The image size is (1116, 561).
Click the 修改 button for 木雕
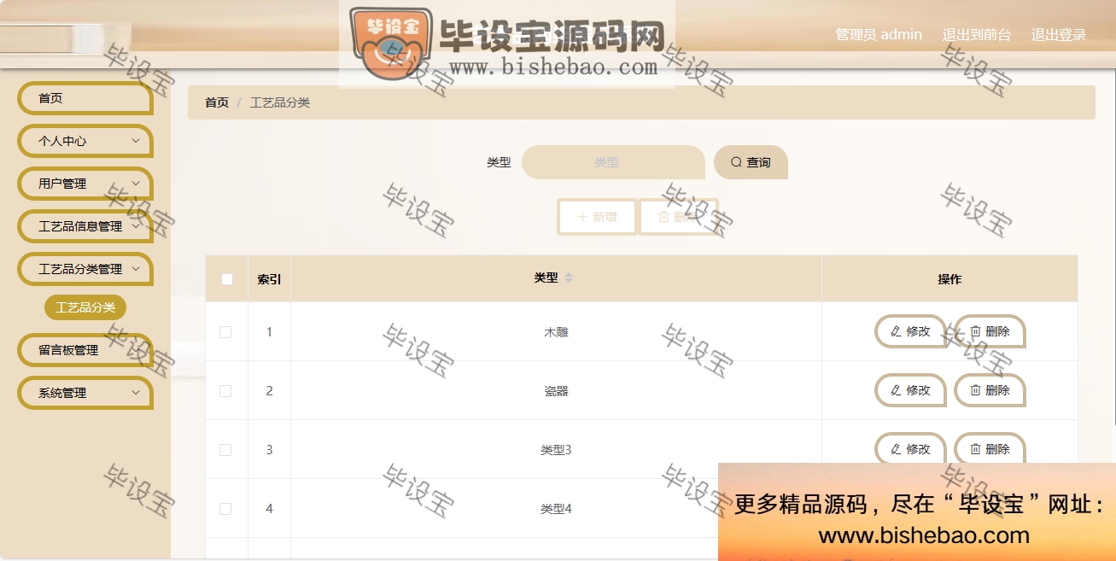[x=910, y=331]
